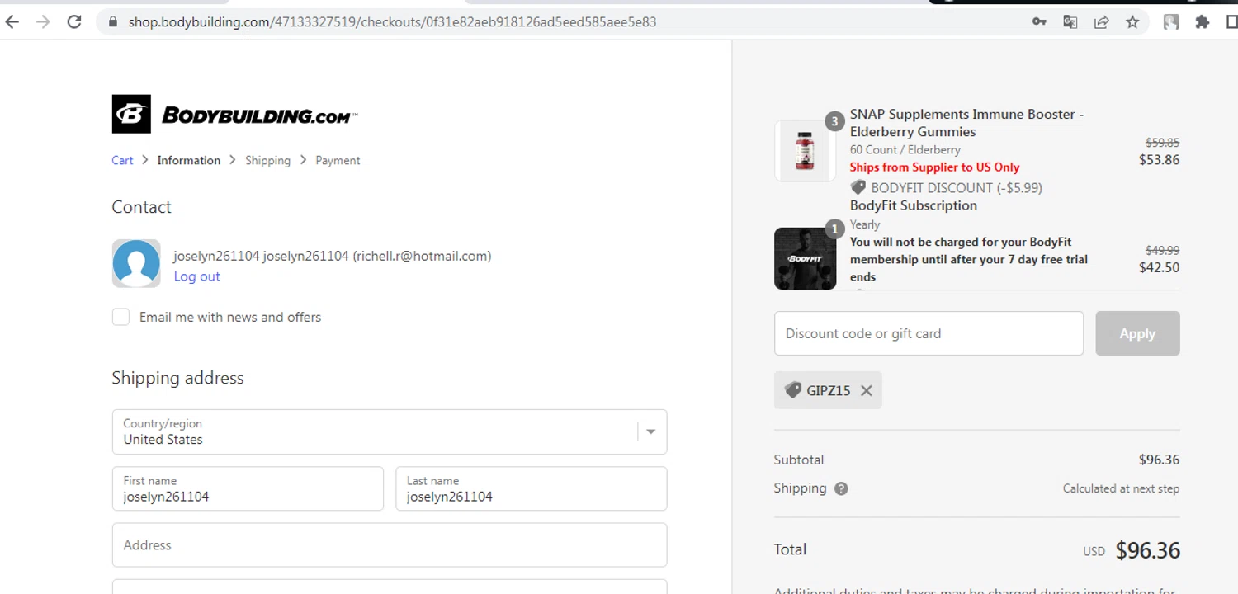1238x594 pixels.
Task: Click the $42.50 subscription price
Action: pos(1159,267)
